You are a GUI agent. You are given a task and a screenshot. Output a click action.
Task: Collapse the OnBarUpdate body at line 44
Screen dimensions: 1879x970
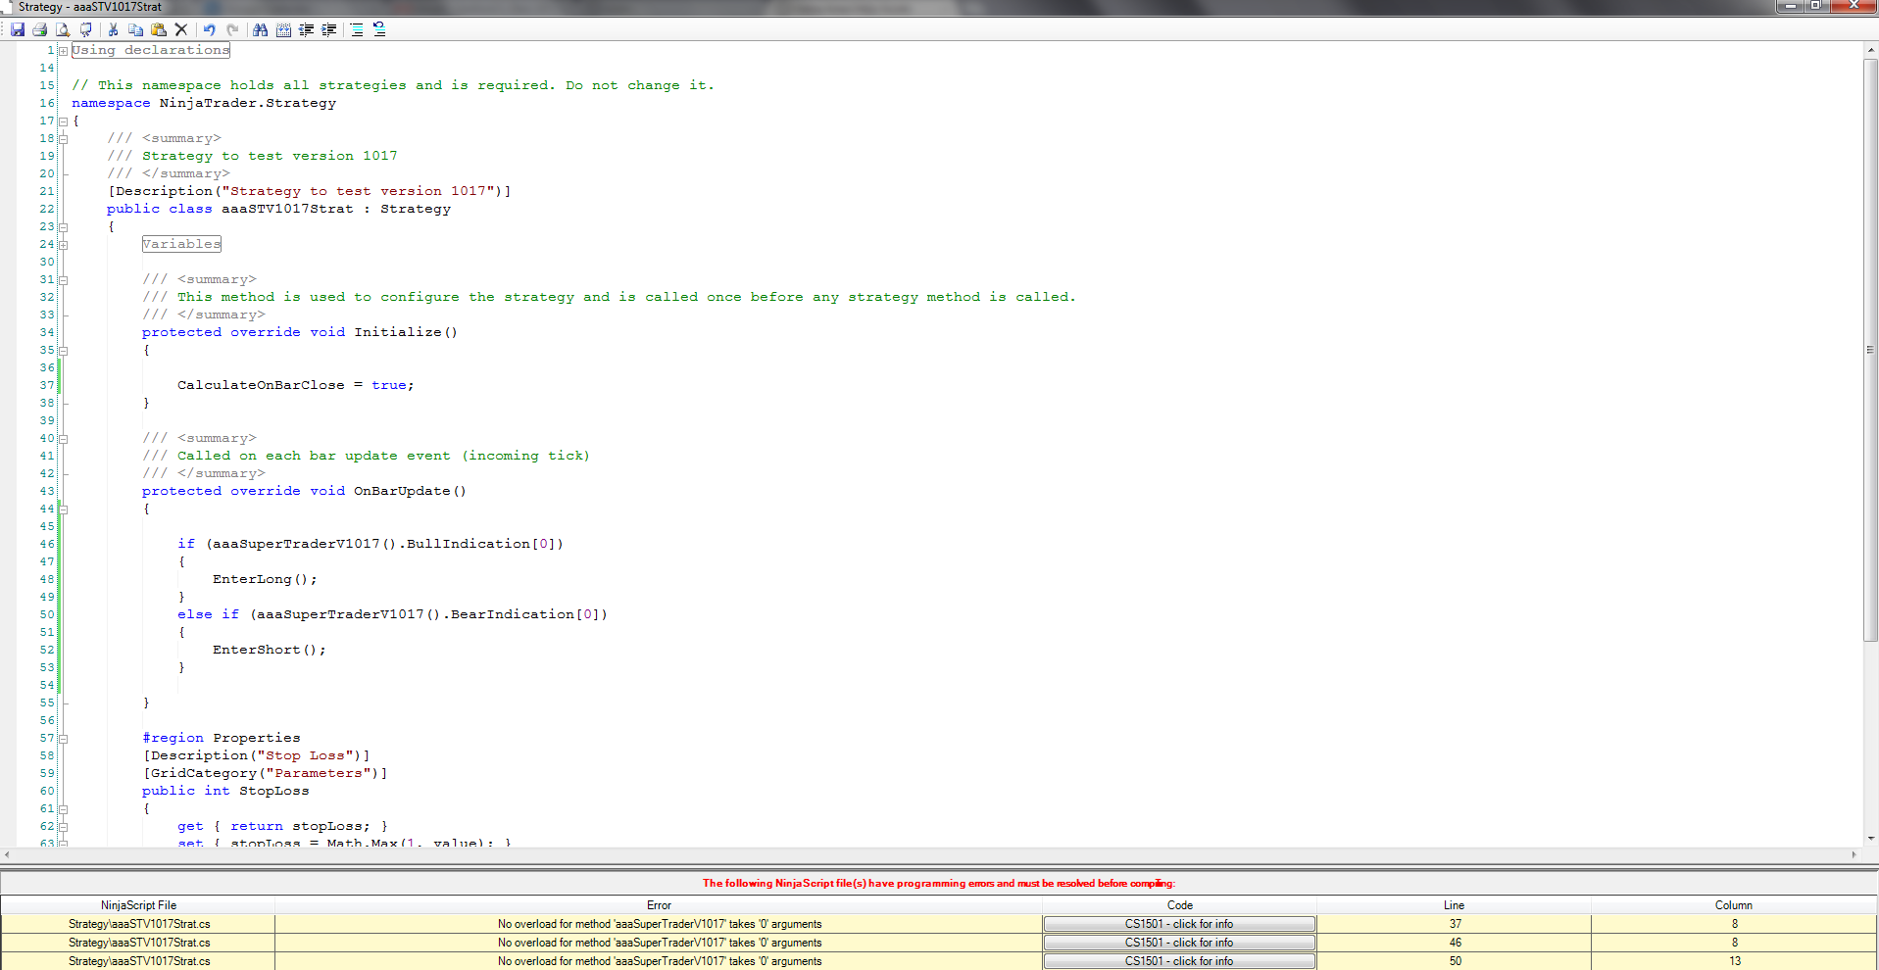point(63,509)
